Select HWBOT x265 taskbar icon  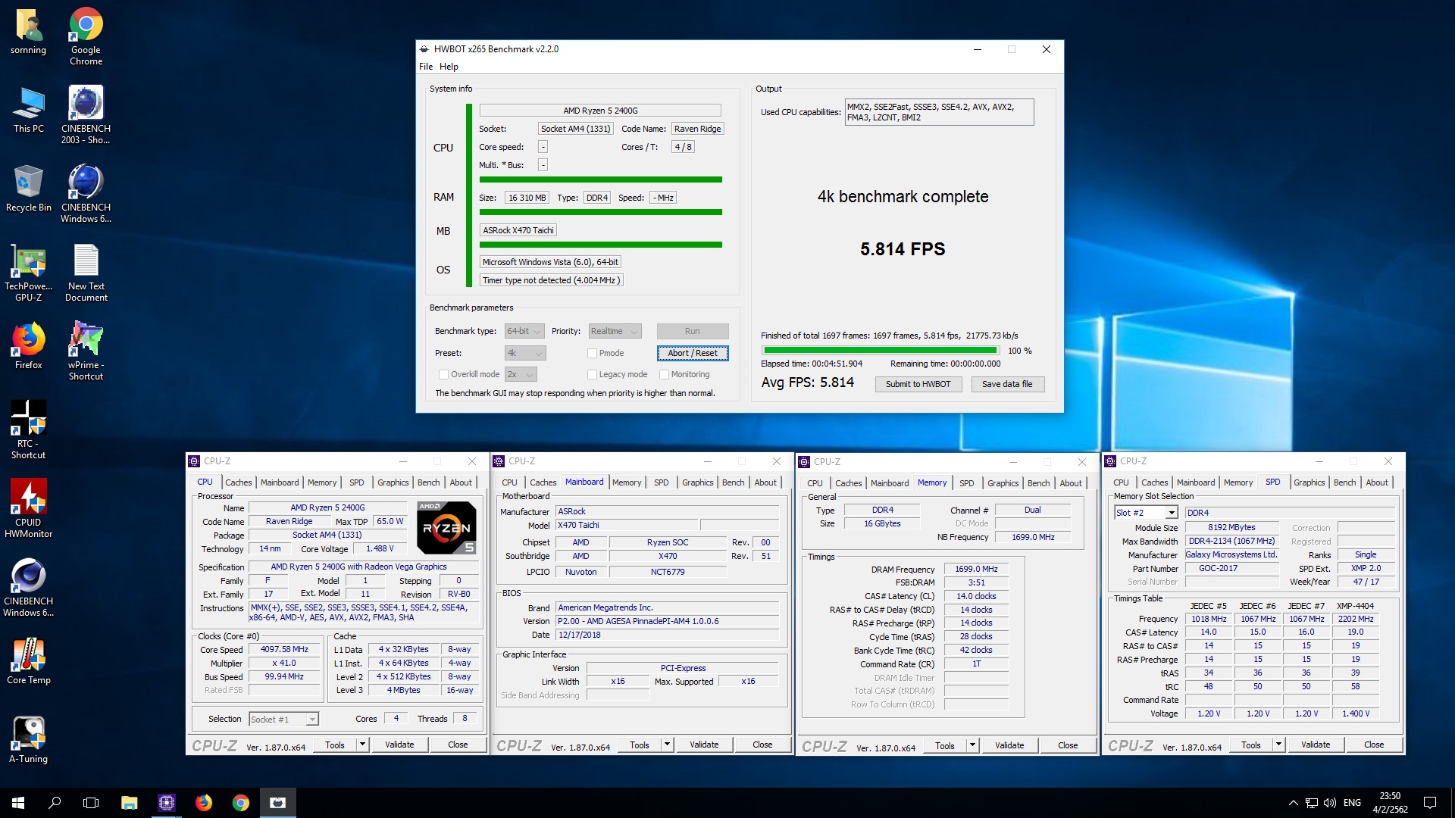(x=278, y=803)
